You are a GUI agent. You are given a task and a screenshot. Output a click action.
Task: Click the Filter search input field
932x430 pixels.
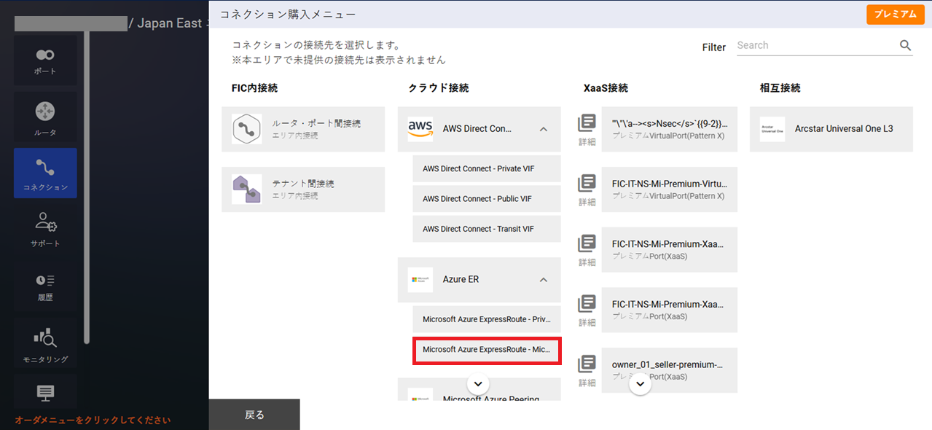[x=816, y=45]
